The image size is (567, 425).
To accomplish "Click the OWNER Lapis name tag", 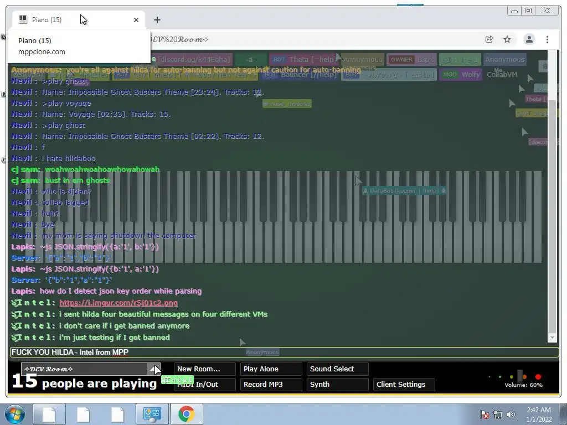I will coord(412,60).
